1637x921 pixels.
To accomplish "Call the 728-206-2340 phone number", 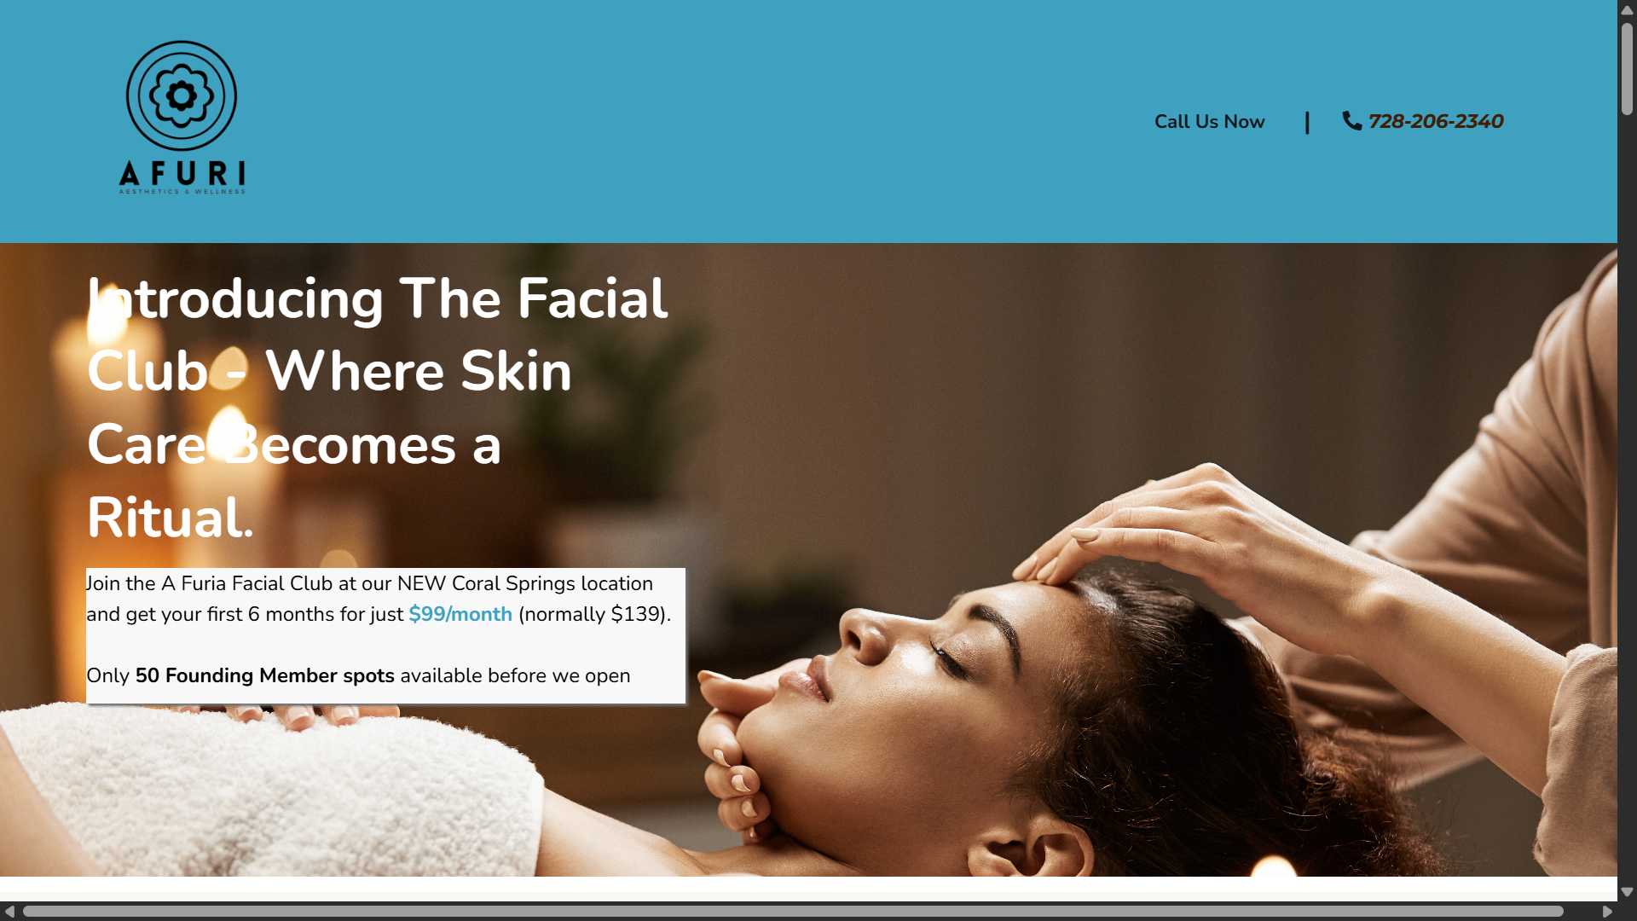I will pos(1436,121).
